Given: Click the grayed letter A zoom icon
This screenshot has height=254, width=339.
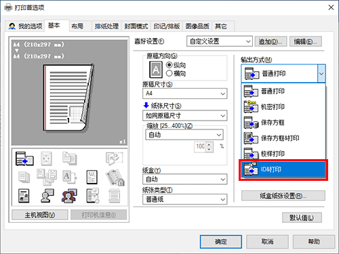Looking at the screenshot, I should 70,177.
